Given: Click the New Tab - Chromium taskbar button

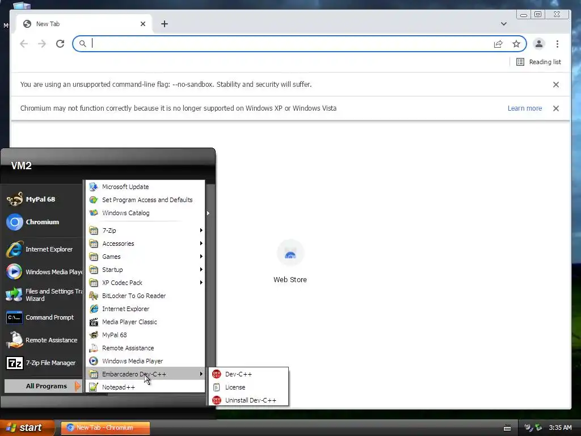Looking at the screenshot, I should pos(105,427).
